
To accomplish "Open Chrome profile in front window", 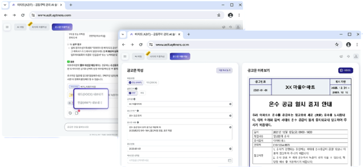I will [x=348, y=45].
